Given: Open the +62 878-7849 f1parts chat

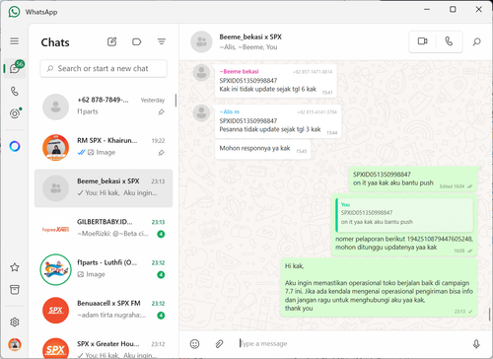Looking at the screenshot, I should (104, 107).
